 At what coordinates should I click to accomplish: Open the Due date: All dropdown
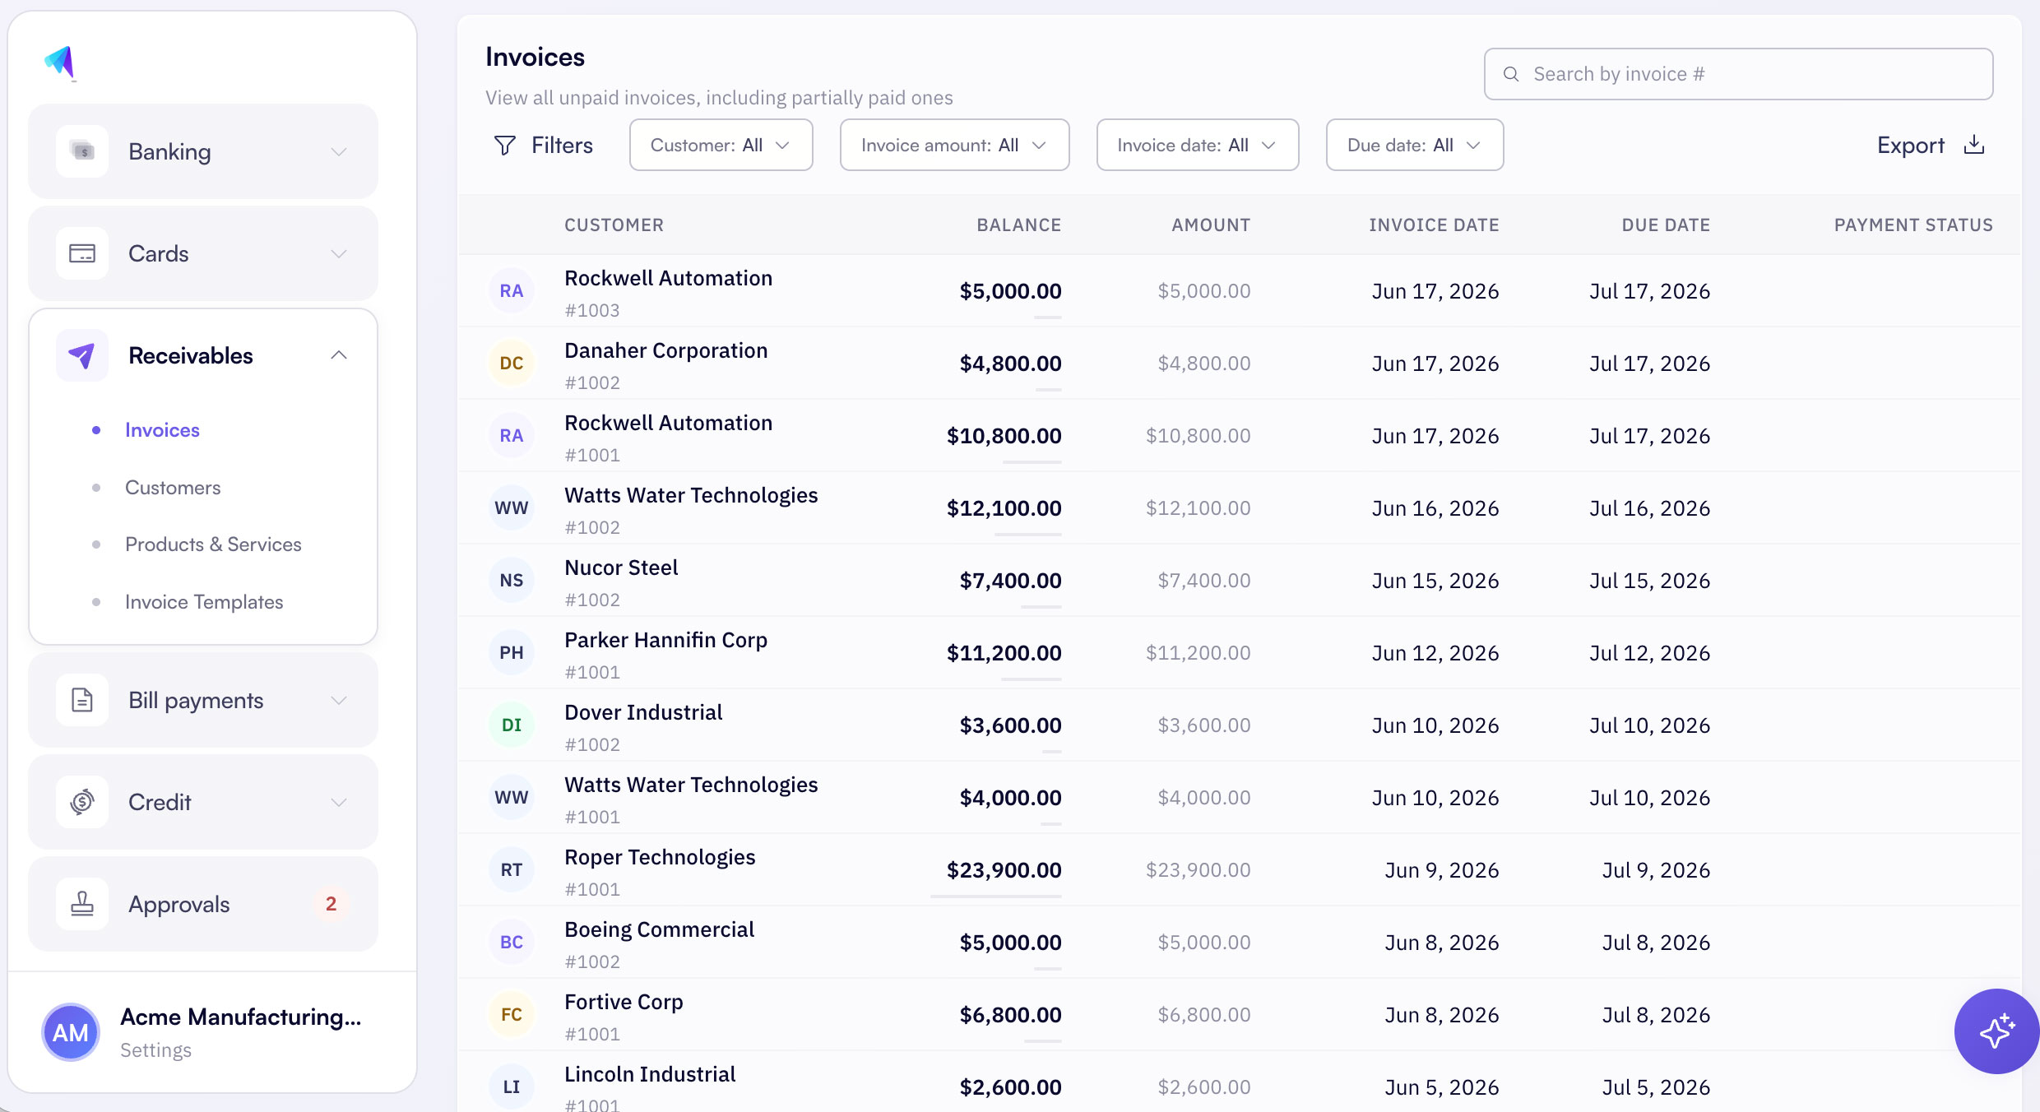point(1415,145)
